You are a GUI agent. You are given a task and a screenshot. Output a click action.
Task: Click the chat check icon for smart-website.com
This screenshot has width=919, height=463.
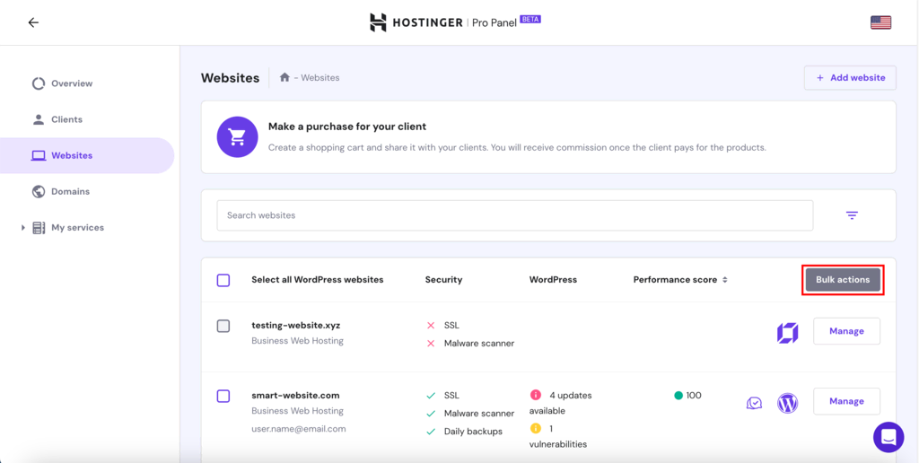click(x=754, y=403)
